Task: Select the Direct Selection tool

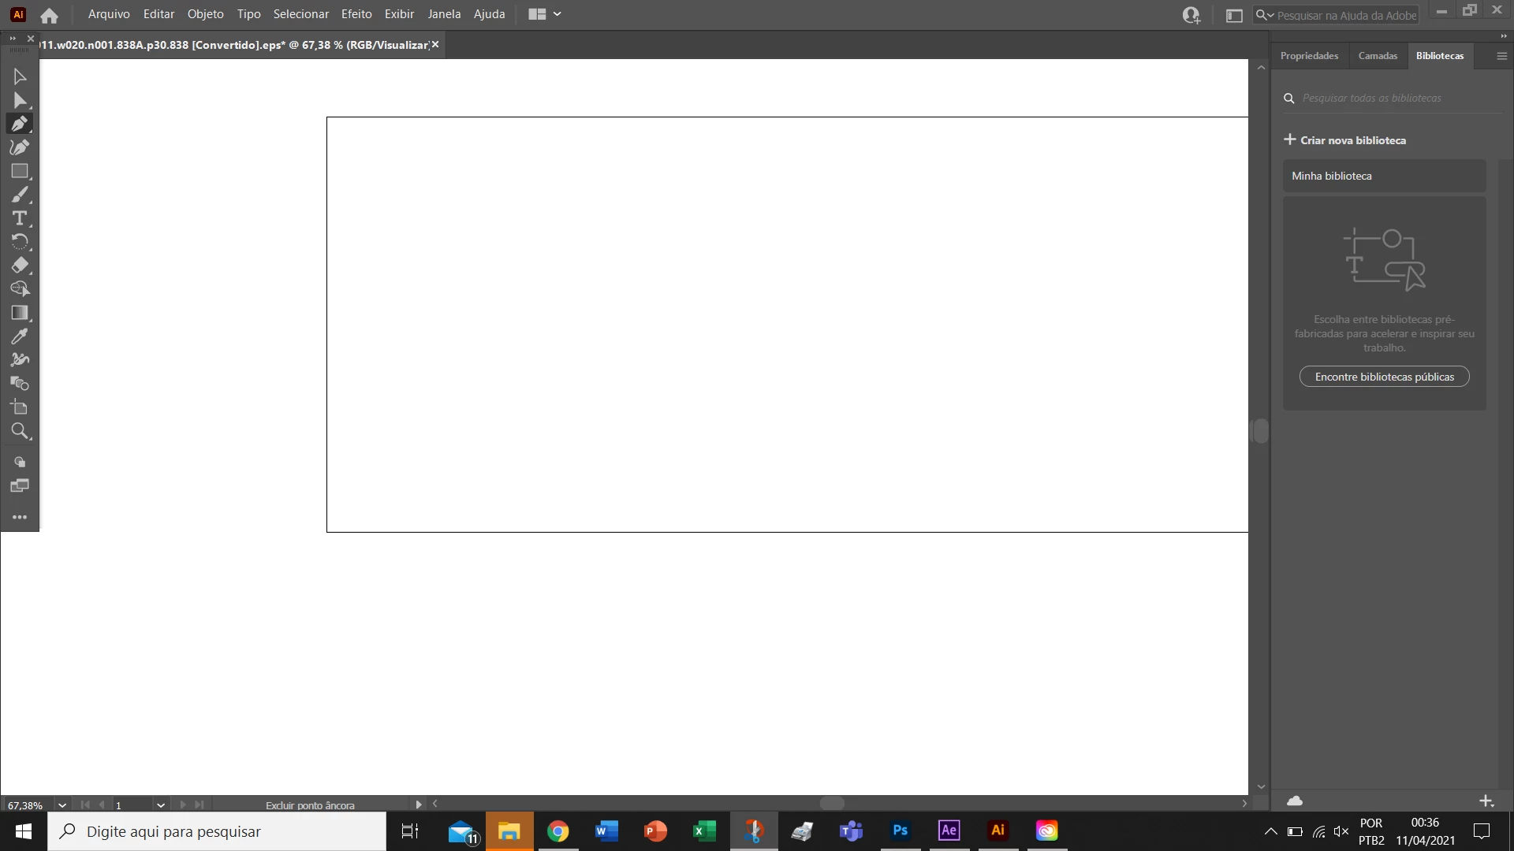Action: (x=20, y=100)
